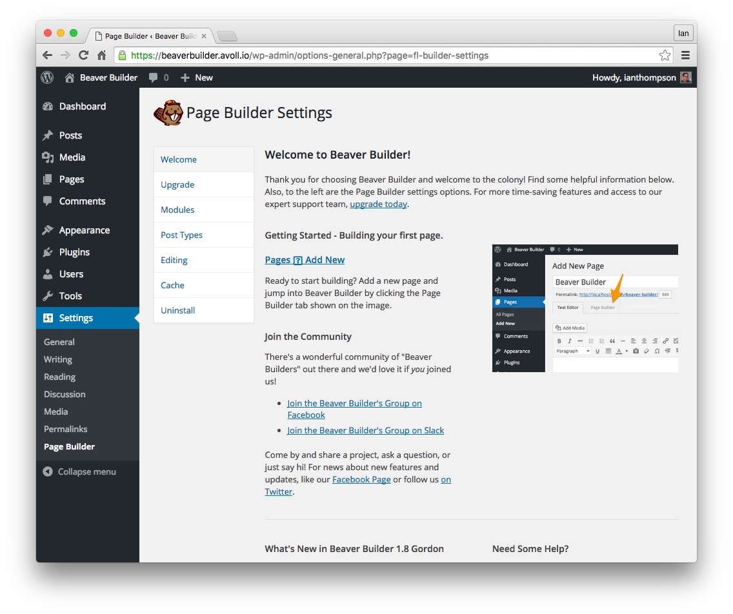Switch to the Upgrade settings tab
The image size is (733, 614).
(x=204, y=184)
